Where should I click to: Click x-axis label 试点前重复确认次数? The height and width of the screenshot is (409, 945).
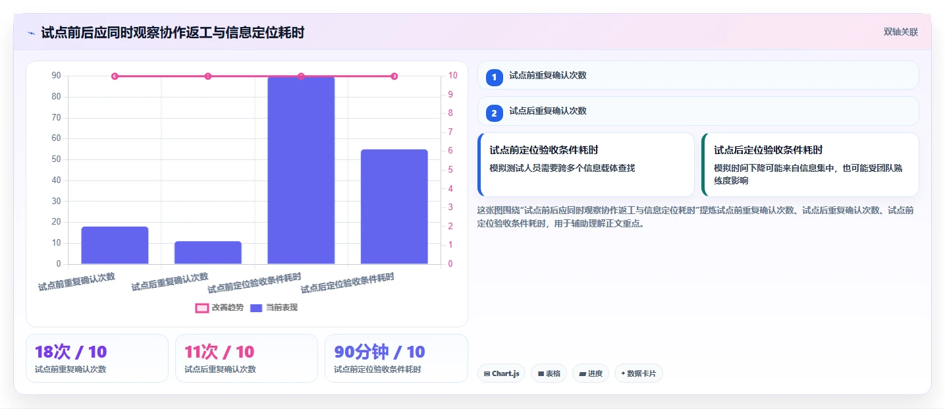(76, 282)
